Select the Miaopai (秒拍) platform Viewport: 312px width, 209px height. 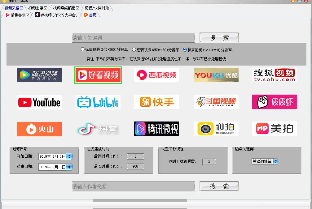[216, 129]
